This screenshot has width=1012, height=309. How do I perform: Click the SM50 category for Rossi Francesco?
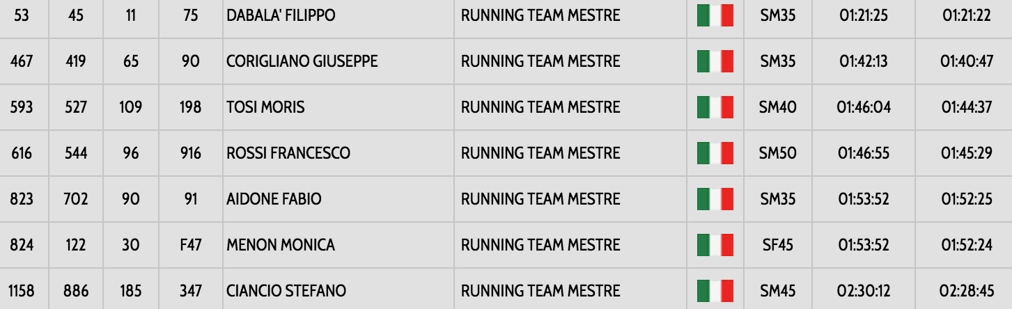tap(778, 153)
